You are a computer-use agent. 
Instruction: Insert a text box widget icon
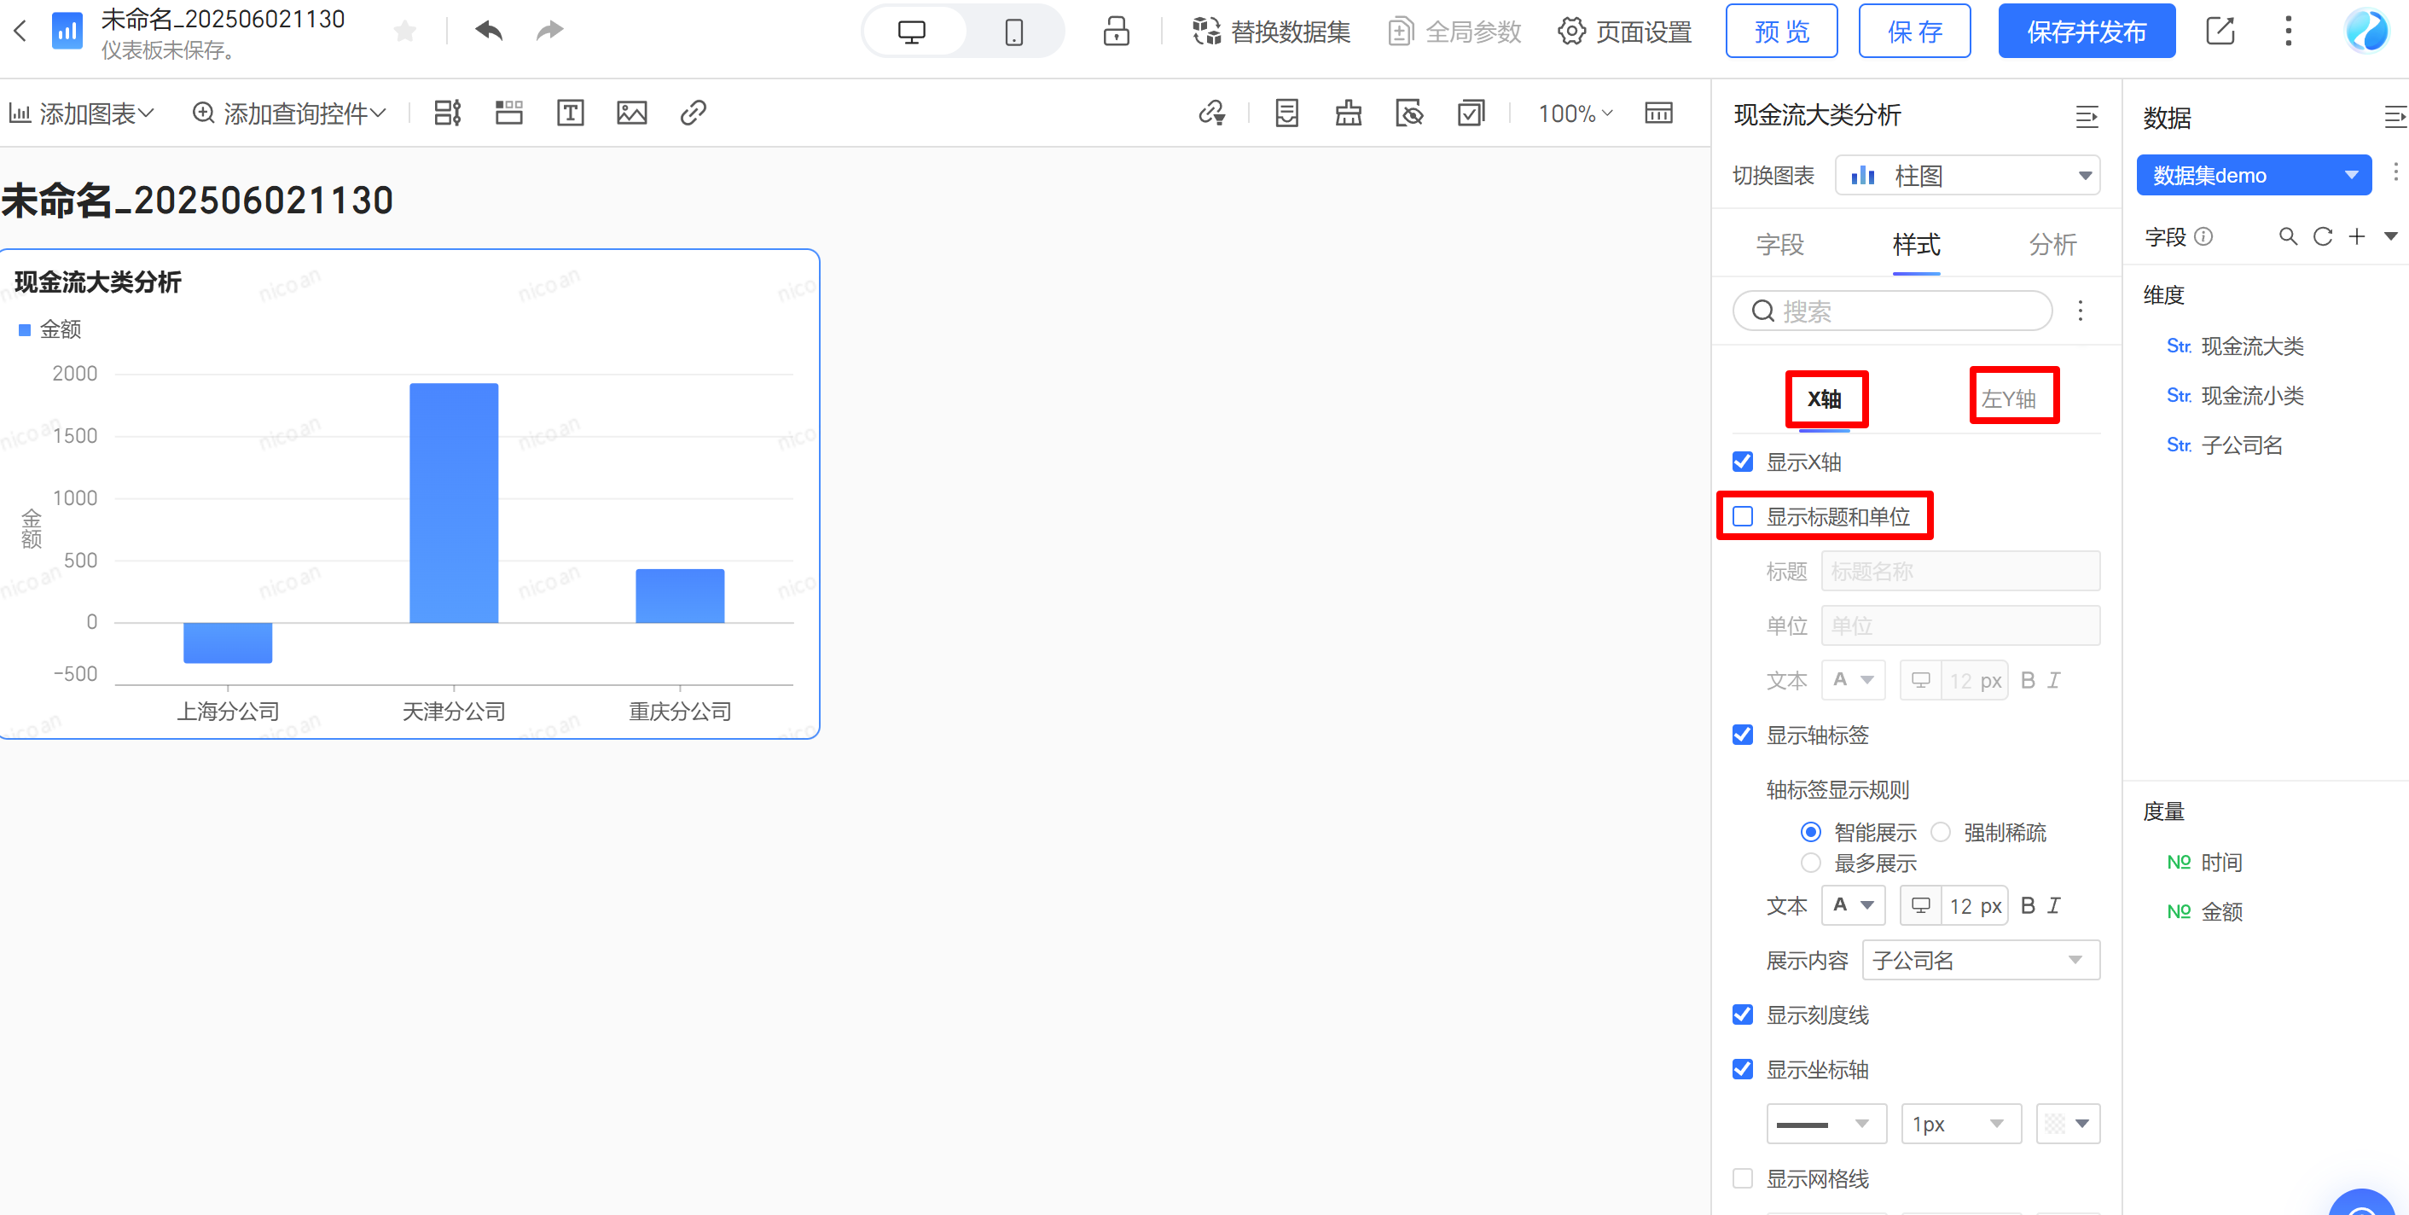(570, 113)
